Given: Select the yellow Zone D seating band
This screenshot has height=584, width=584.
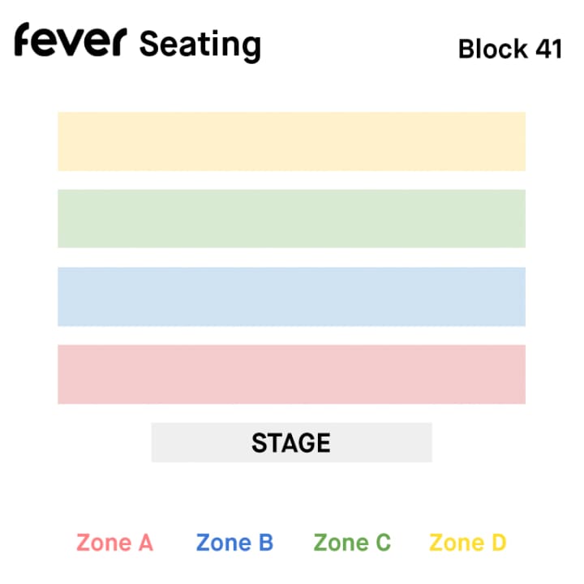Looking at the screenshot, I should pos(292,141).
